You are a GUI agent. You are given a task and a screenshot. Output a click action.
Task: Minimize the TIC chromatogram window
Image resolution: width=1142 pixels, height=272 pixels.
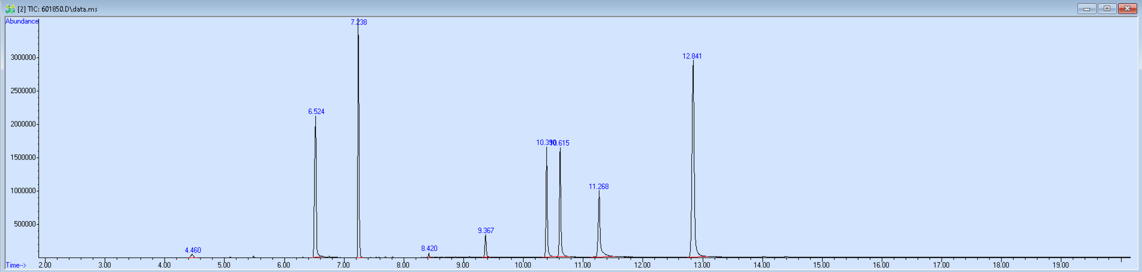tap(1087, 9)
